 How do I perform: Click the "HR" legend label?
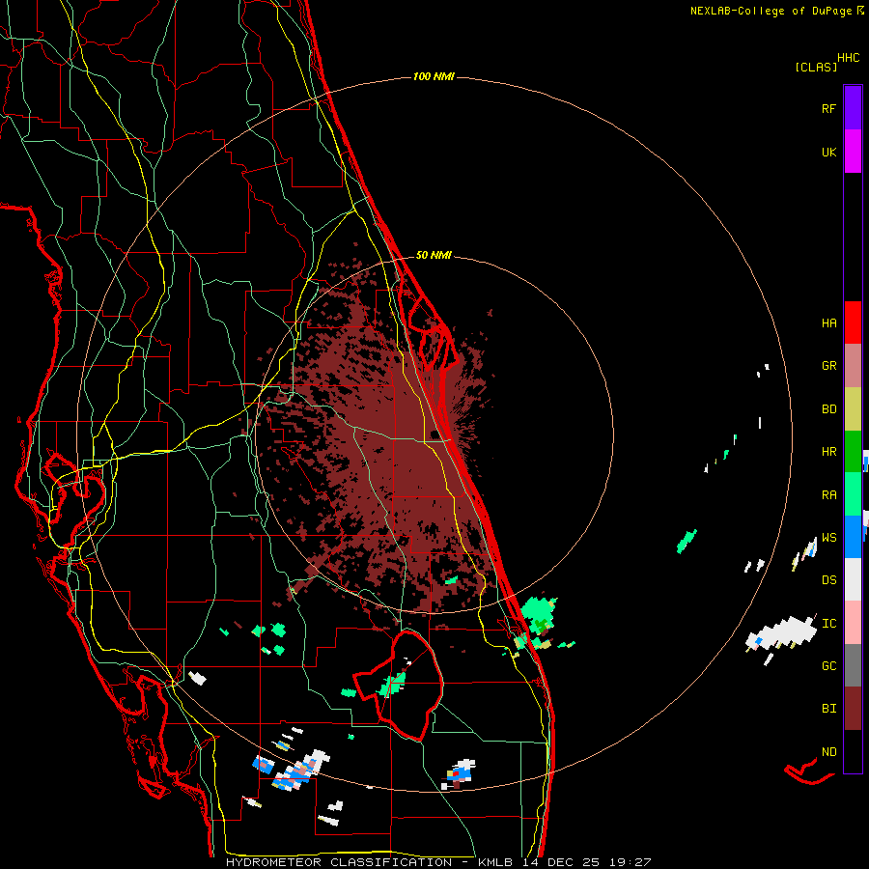tap(829, 452)
